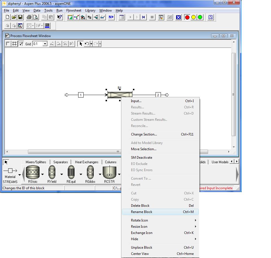
Task: Open Print Preview from the toolbar
Action: 36,17
